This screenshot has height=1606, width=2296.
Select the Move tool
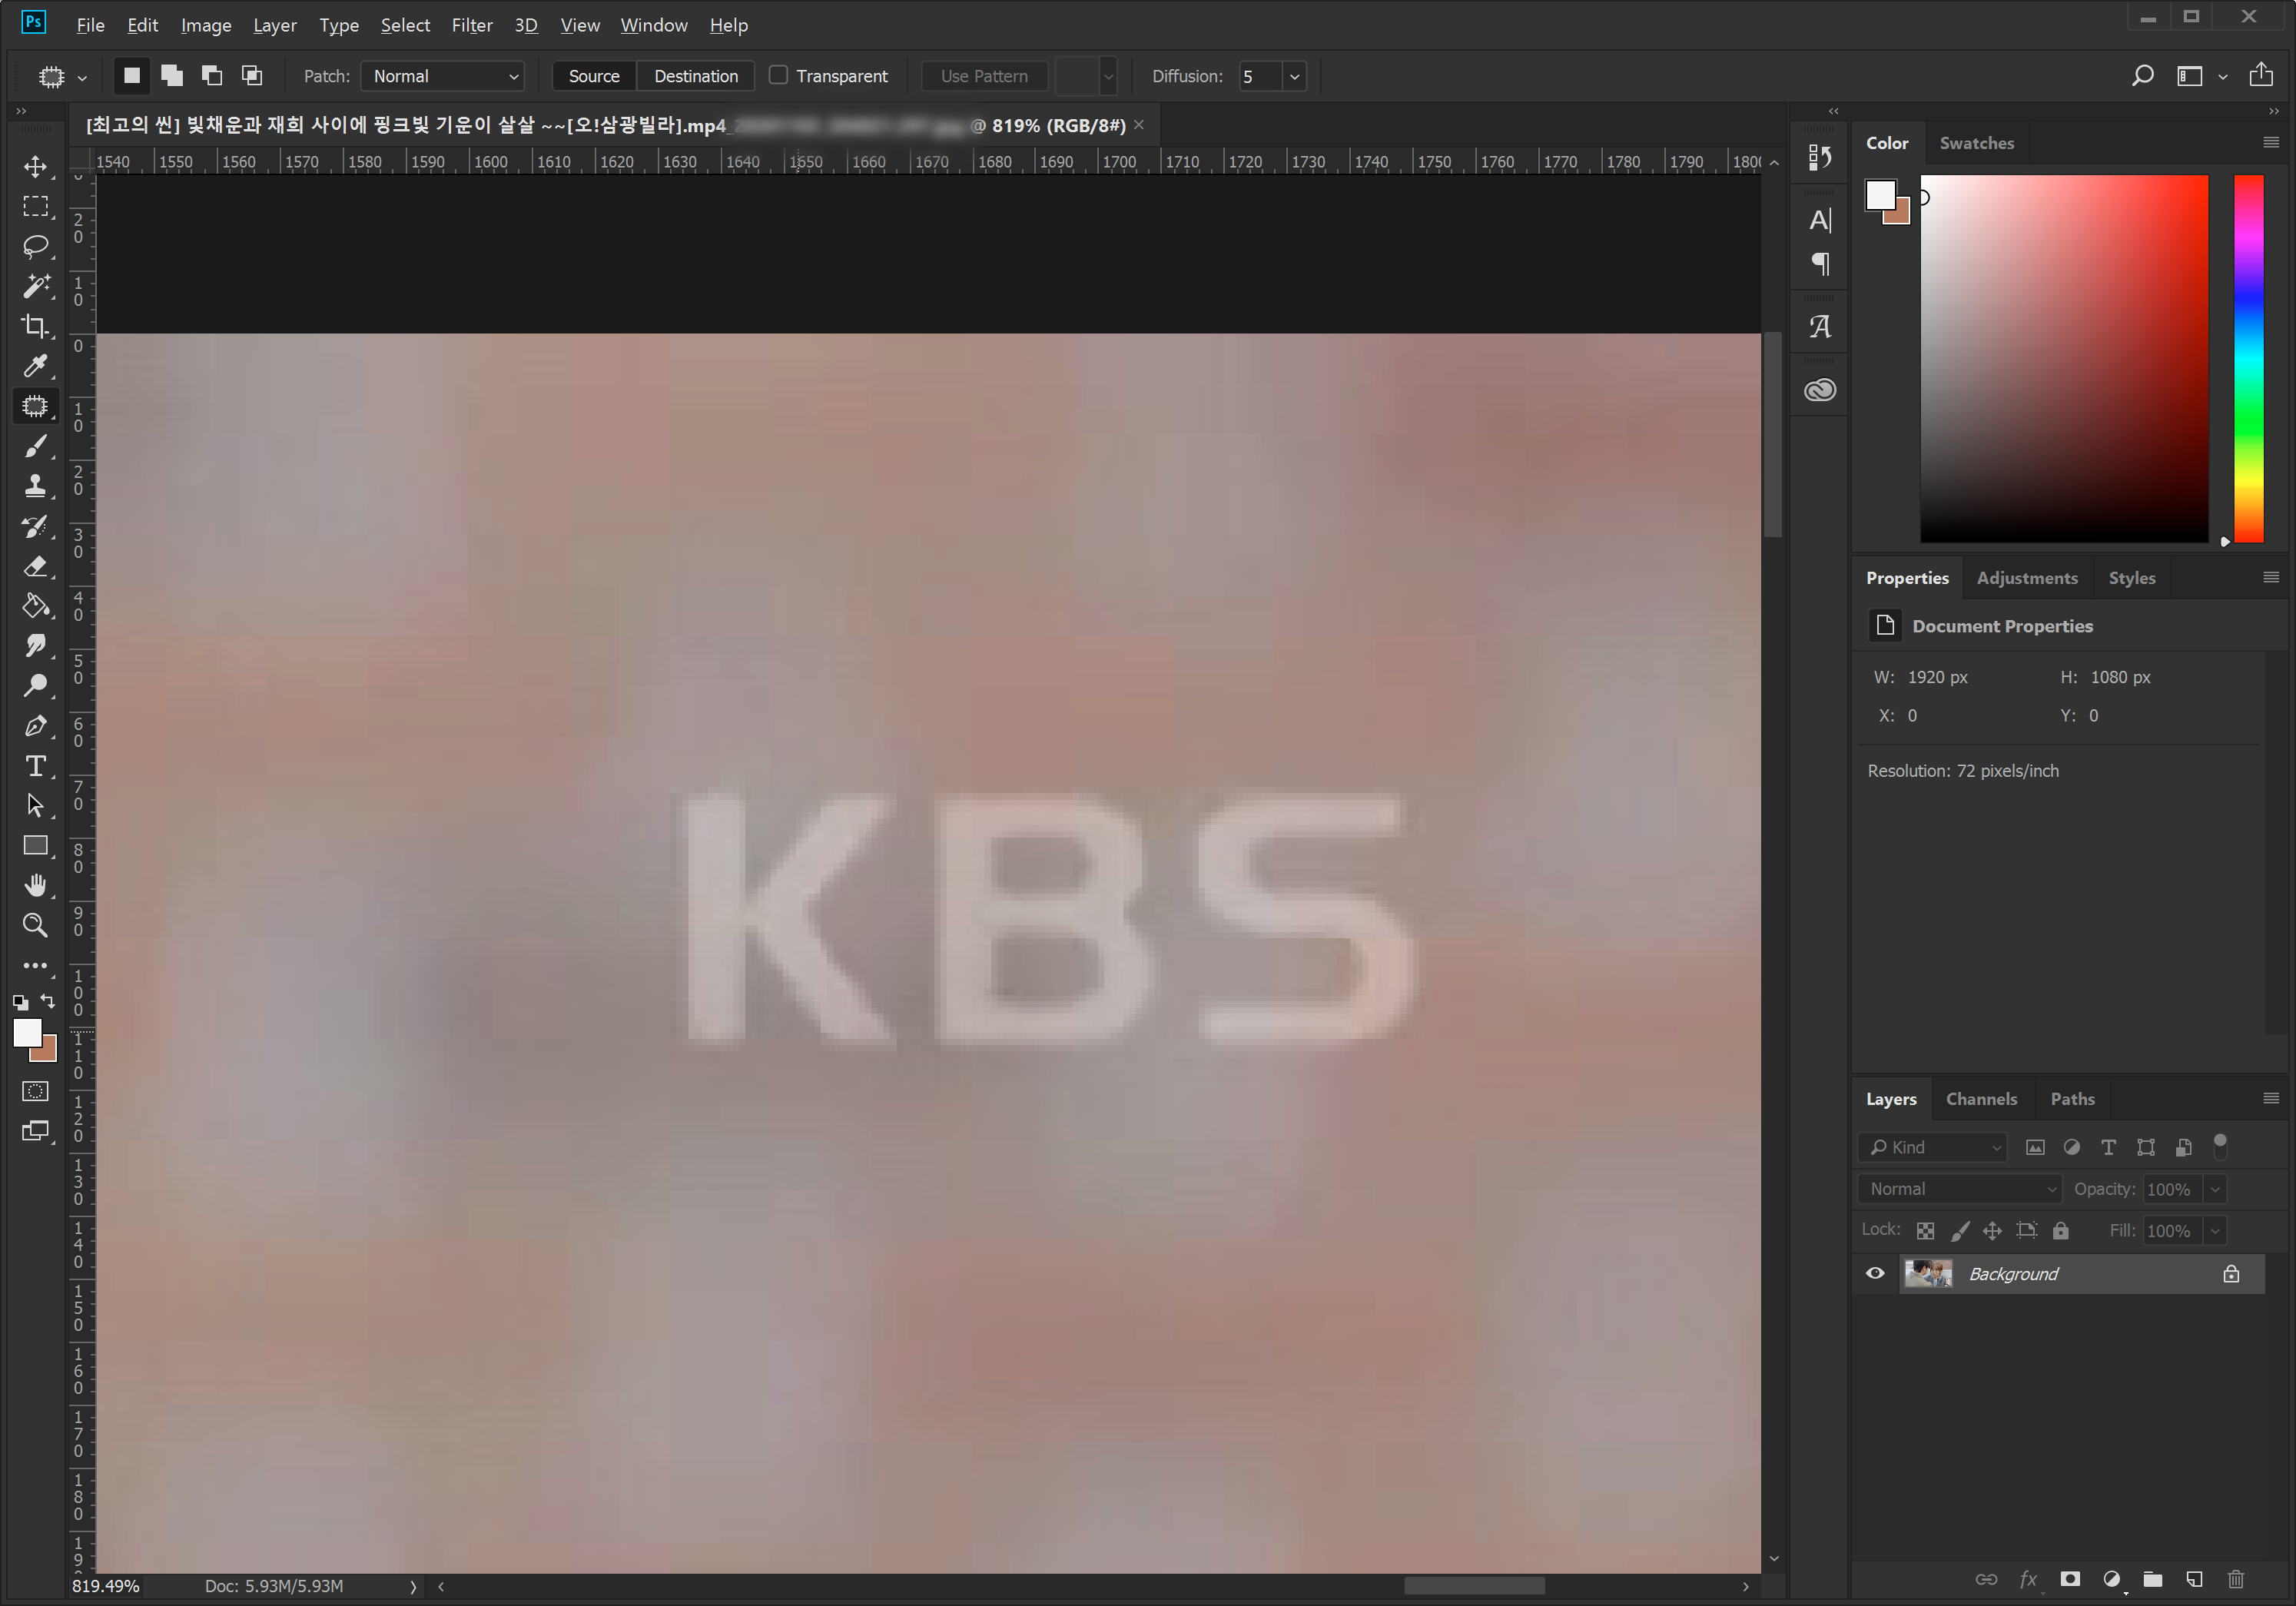(36, 166)
